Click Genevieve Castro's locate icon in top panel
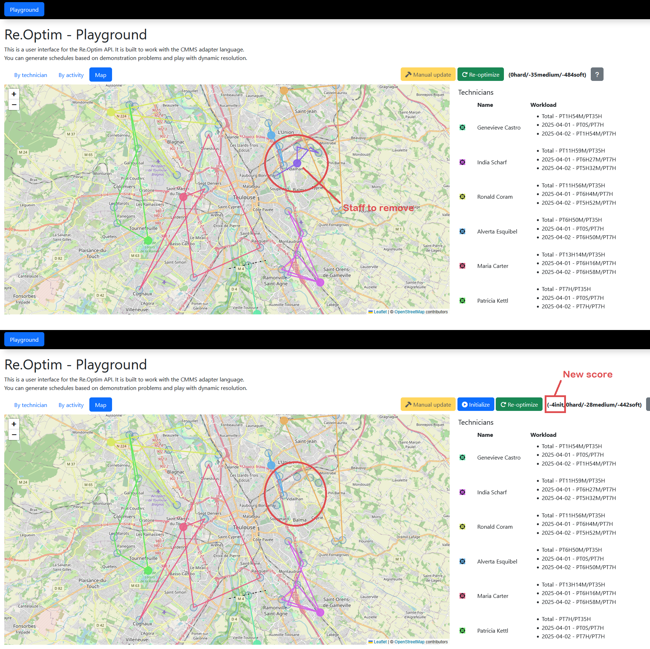650x649 pixels. click(462, 127)
